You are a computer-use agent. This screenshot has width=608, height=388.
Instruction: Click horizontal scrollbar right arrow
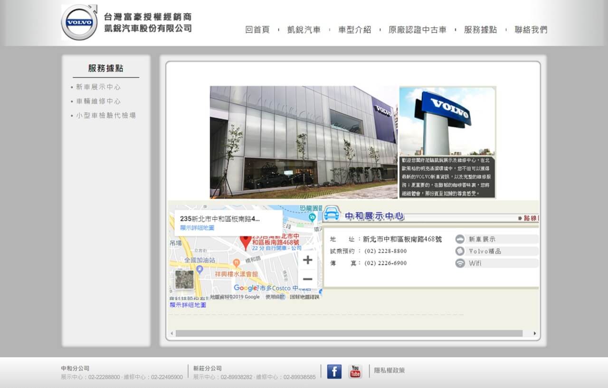point(535,333)
